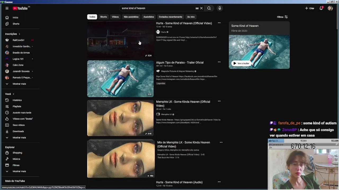Open the Criar upload menu
The height and width of the screenshot is (190, 339).
pos(310,8)
